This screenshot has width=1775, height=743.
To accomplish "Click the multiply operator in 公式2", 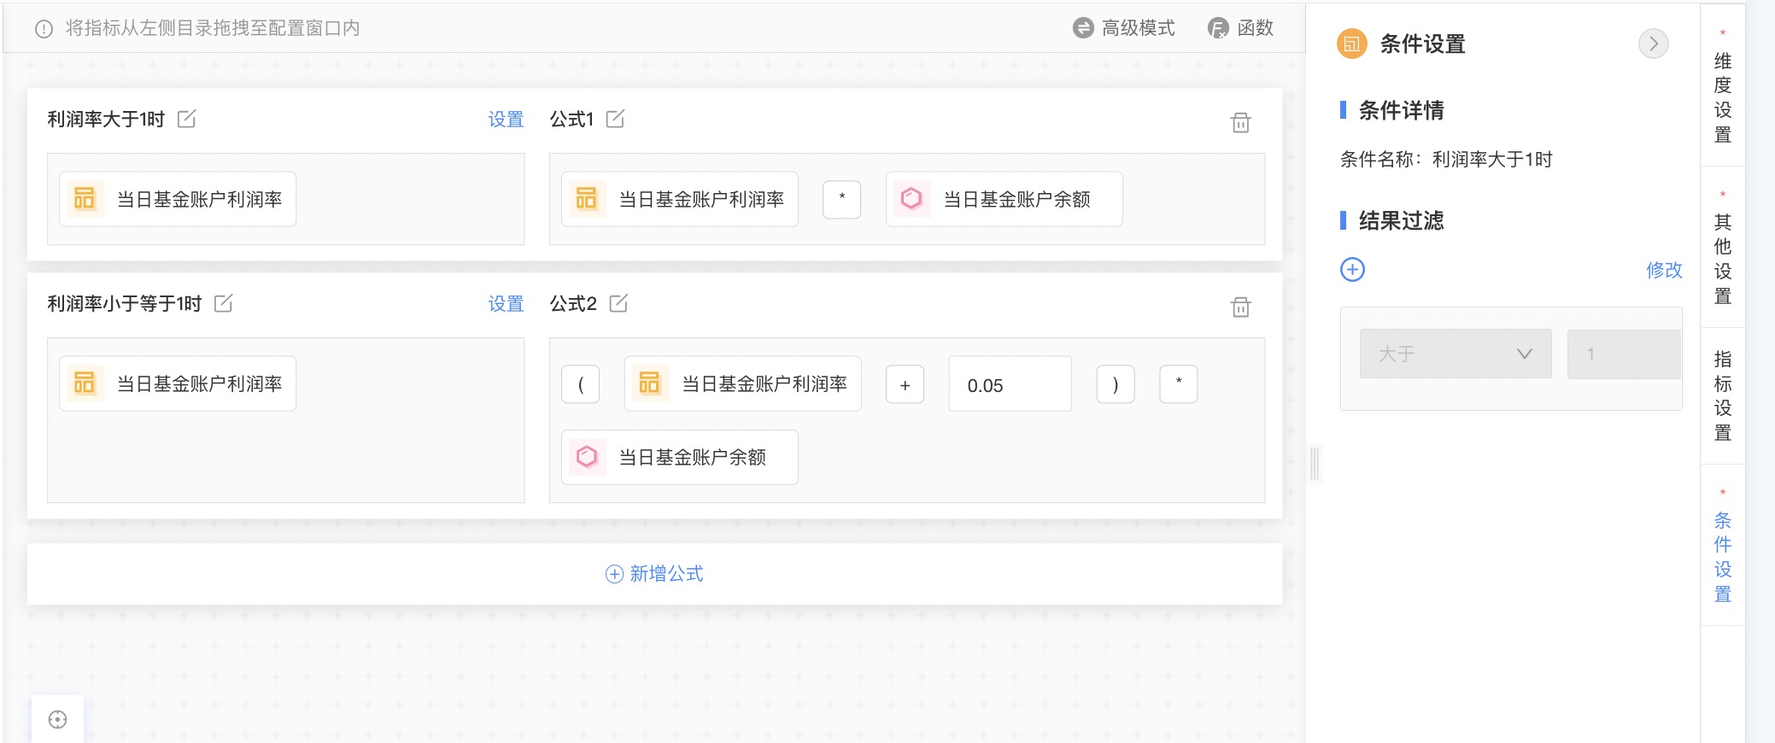I will point(1179,384).
